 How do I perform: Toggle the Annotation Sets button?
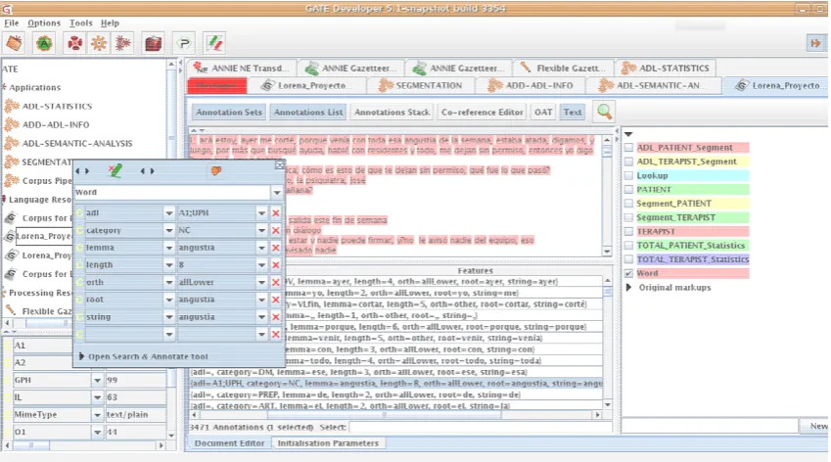coord(229,112)
